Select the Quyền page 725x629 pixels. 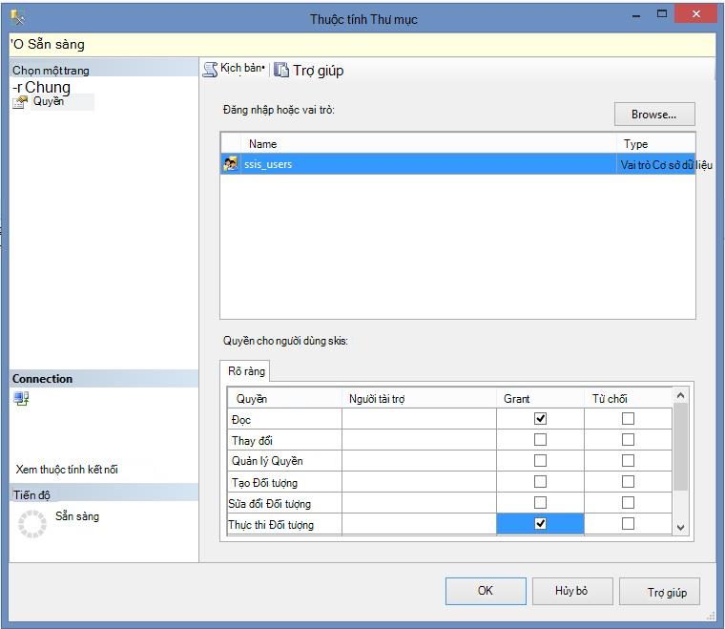(48, 101)
